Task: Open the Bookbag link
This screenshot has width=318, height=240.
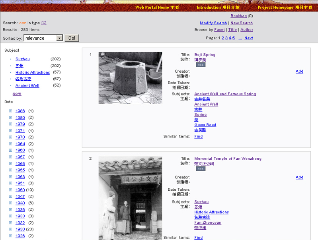Action: 238,16
